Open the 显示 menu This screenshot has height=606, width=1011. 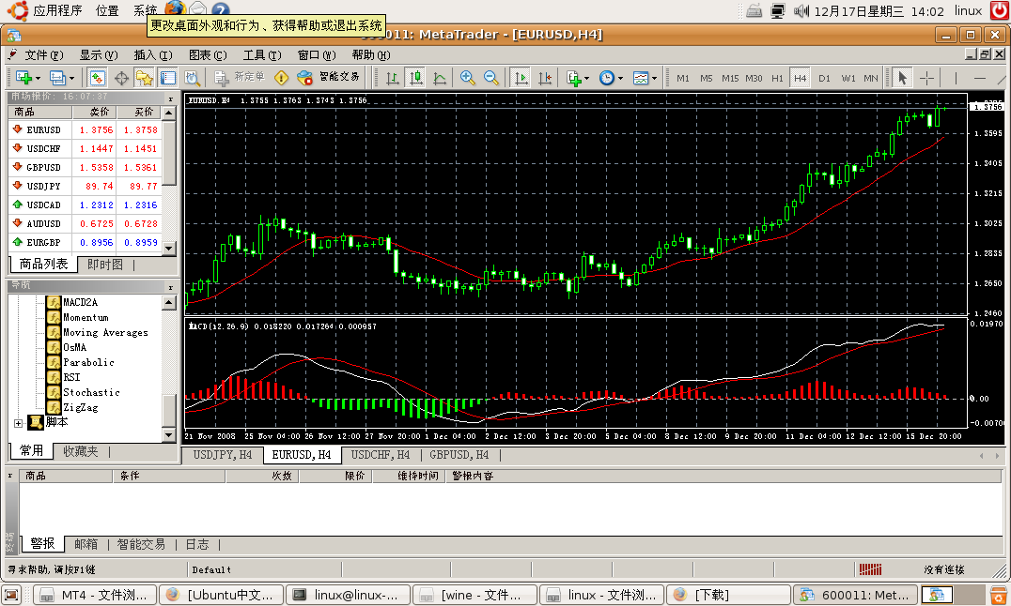point(98,54)
